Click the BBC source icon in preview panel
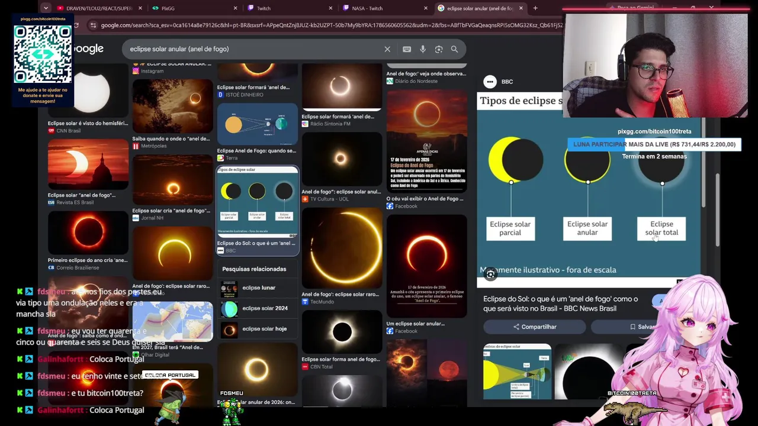The width and height of the screenshot is (758, 426). point(490,82)
